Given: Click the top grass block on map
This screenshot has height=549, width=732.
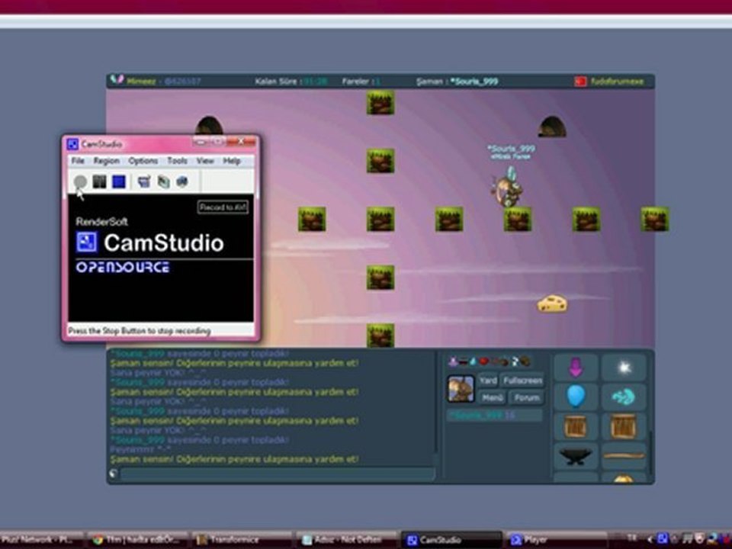Looking at the screenshot, I should pyautogui.click(x=380, y=103).
